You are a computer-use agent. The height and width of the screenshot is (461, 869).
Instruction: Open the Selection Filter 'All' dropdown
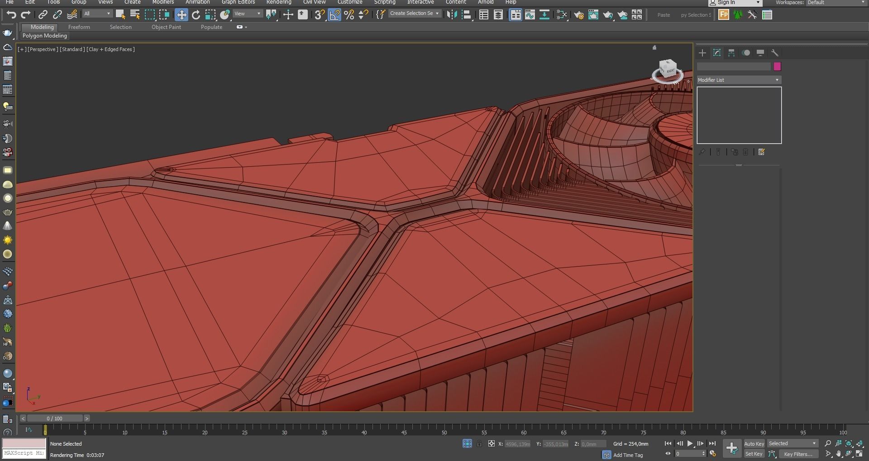97,14
